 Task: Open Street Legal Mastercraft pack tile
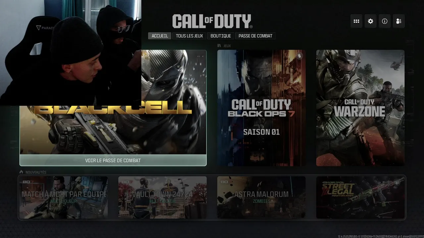(360, 197)
